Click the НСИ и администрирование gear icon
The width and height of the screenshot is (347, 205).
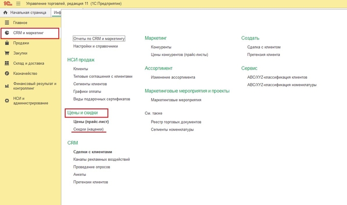coord(7,101)
